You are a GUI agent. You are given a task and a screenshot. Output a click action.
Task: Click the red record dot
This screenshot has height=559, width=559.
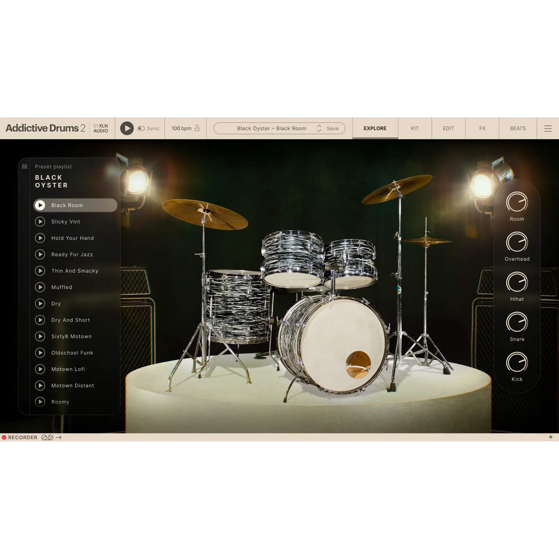(x=4, y=438)
